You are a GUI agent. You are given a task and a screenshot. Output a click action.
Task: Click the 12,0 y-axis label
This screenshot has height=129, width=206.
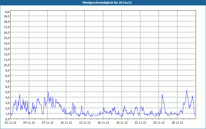(x=7, y=54)
